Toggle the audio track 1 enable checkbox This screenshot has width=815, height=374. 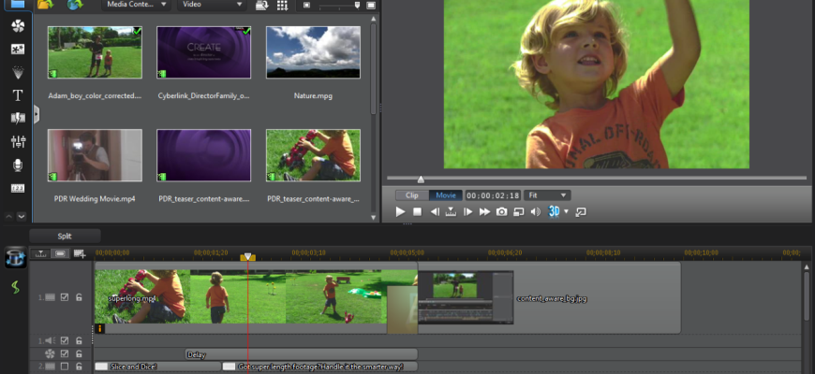[65, 341]
